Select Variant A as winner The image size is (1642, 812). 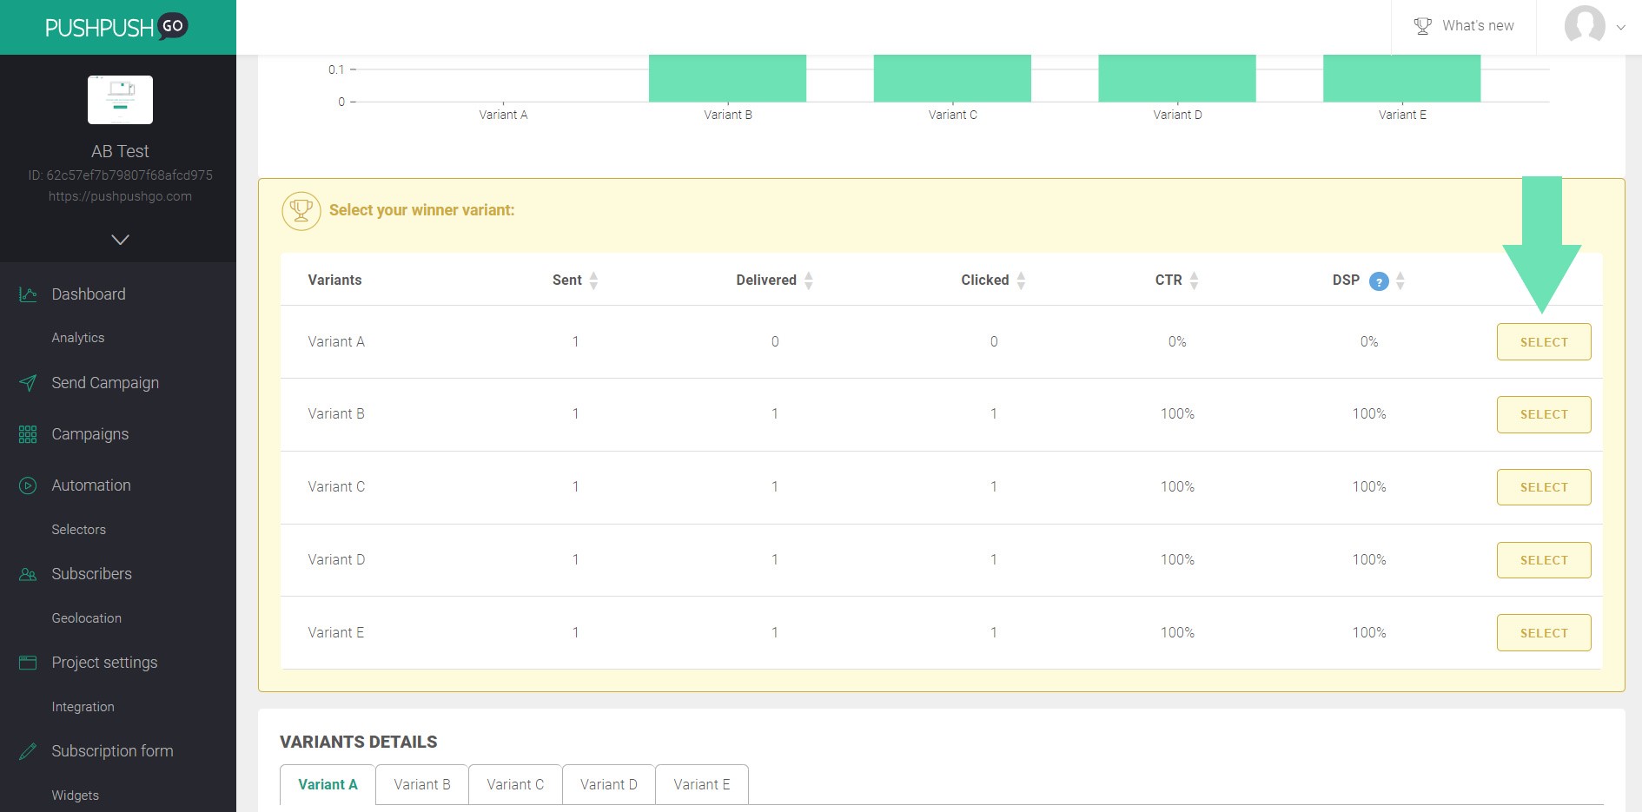[x=1544, y=342]
